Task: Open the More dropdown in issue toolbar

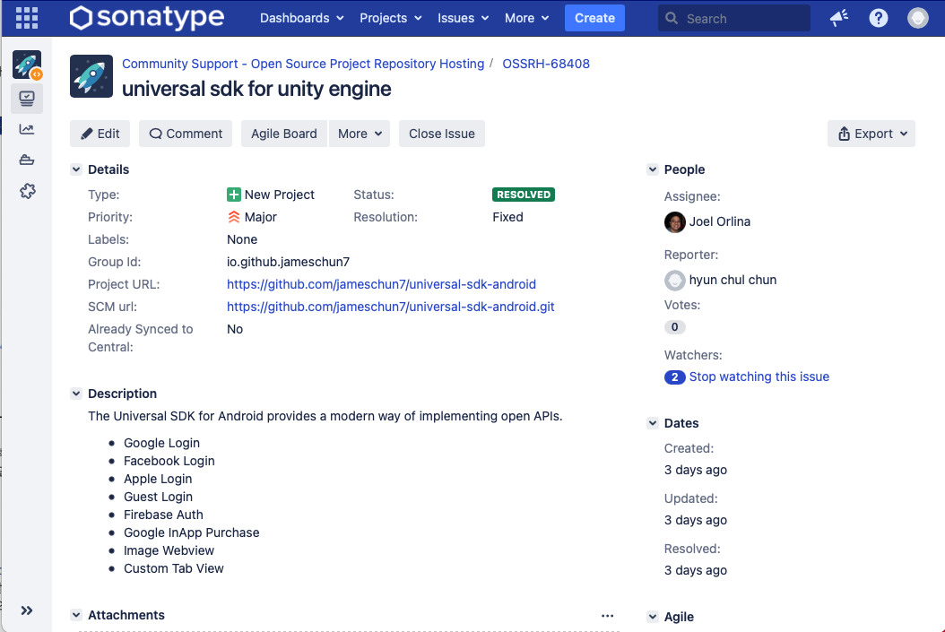Action: tap(360, 134)
